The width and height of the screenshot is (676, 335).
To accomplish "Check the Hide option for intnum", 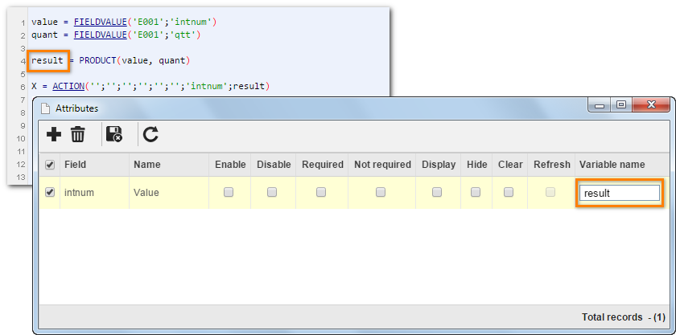I will [x=476, y=193].
